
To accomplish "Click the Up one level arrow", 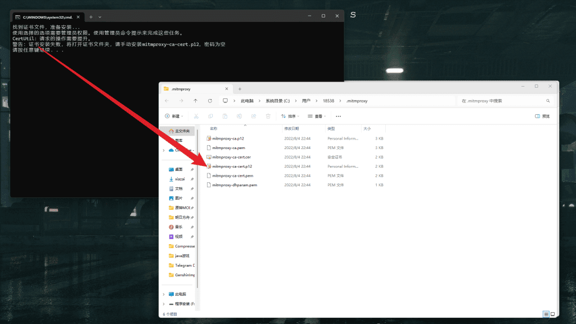I will pyautogui.click(x=195, y=101).
